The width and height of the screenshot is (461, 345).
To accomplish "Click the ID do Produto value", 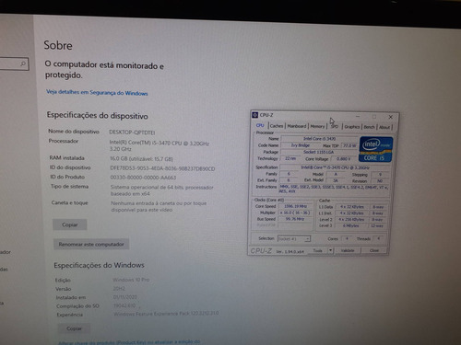I will pyautogui.click(x=143, y=178).
